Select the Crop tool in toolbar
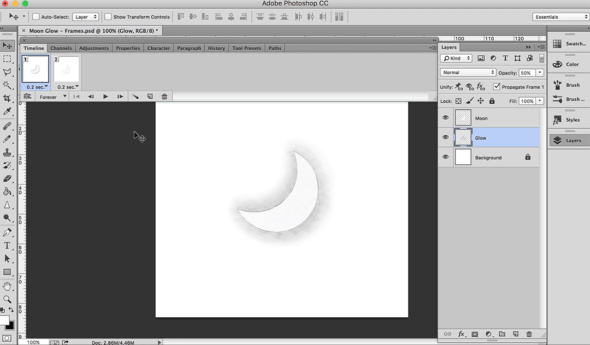Image resolution: width=590 pixels, height=345 pixels. click(7, 98)
